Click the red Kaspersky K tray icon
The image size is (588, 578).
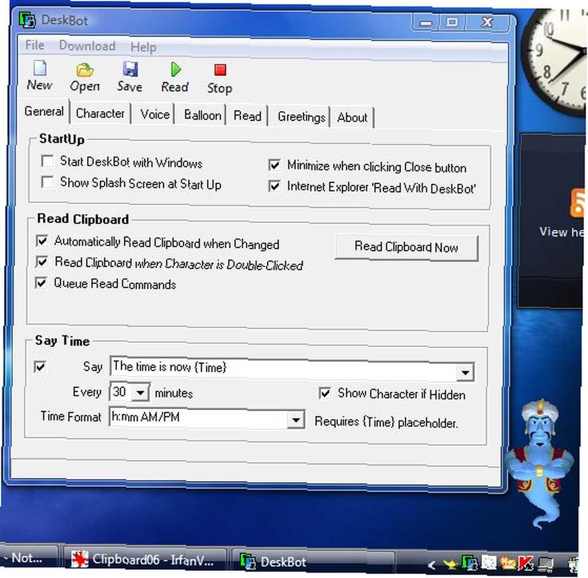click(526, 563)
